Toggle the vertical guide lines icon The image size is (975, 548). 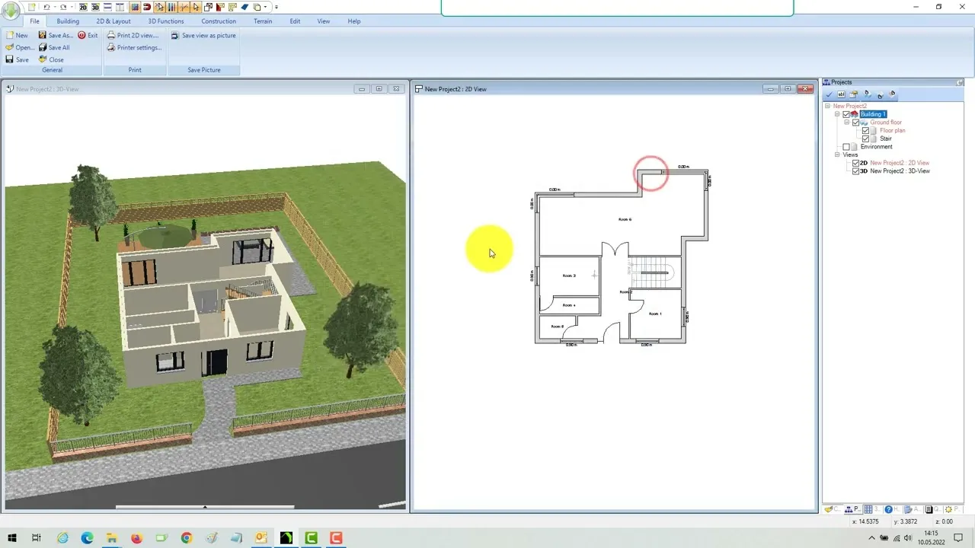pyautogui.click(x=171, y=7)
